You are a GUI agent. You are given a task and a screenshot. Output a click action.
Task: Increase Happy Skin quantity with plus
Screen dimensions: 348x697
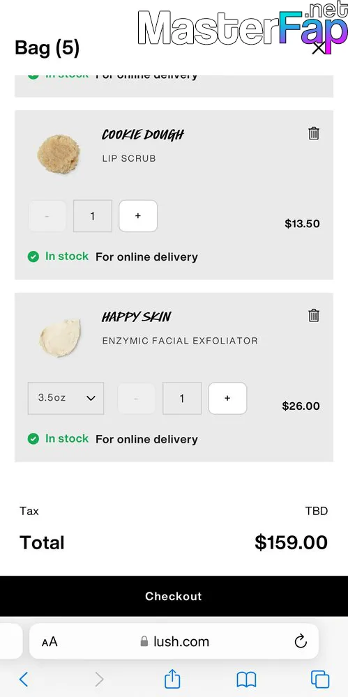(x=227, y=398)
